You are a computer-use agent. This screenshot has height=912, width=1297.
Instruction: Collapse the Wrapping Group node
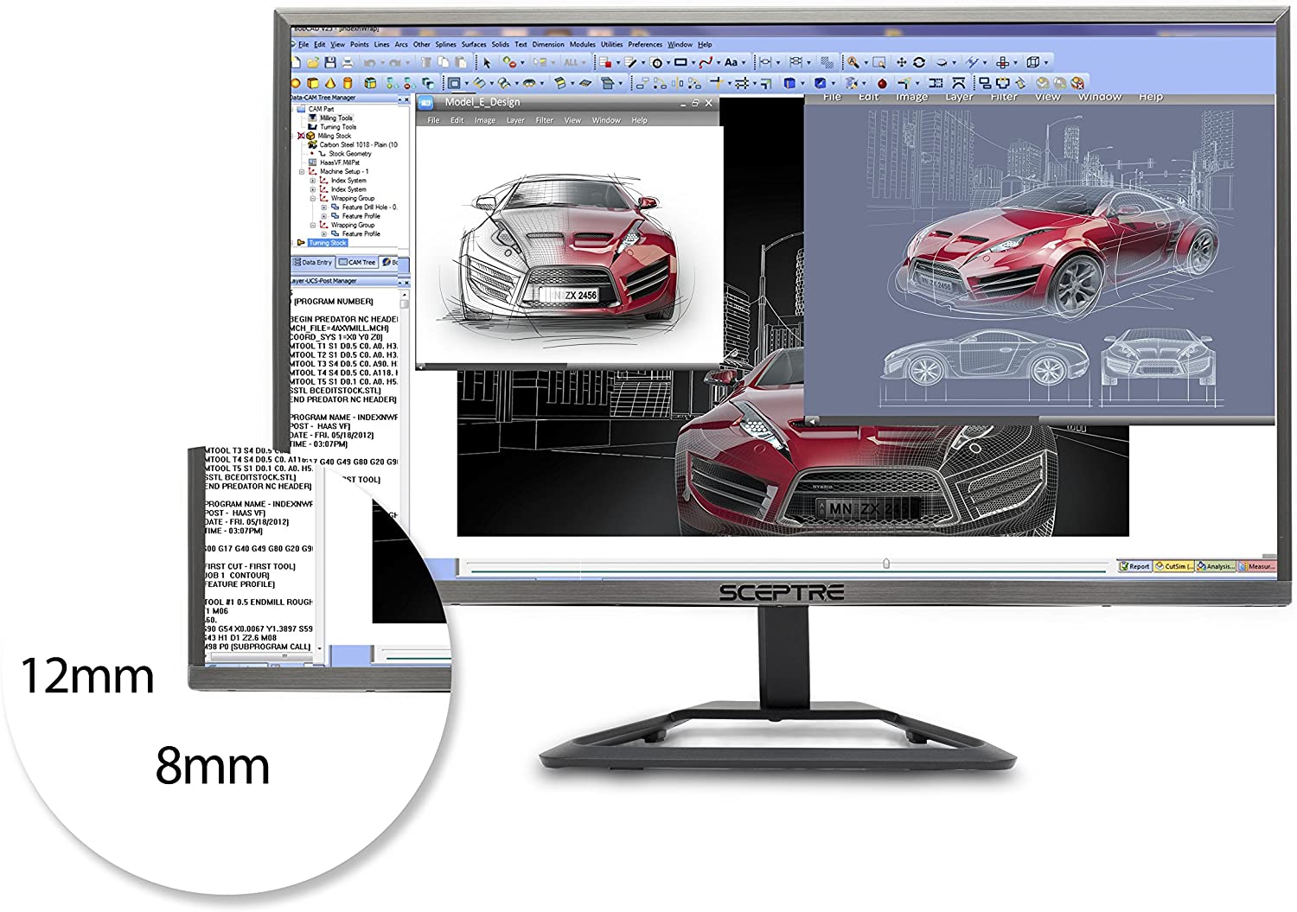click(x=313, y=198)
